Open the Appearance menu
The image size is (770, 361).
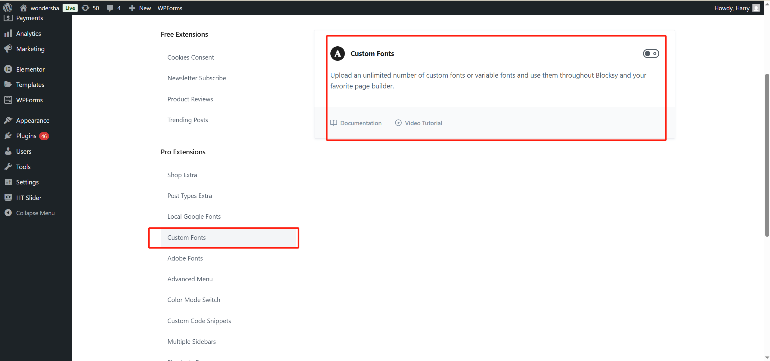pyautogui.click(x=32, y=121)
